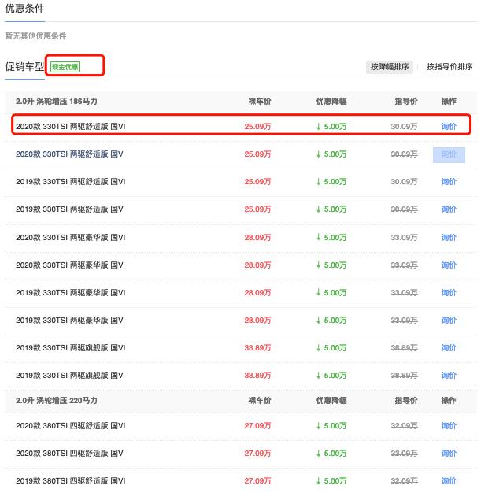Screen dimensions: 488x493
Task: Click 操作 column header in 220马力 group
Action: (449, 401)
